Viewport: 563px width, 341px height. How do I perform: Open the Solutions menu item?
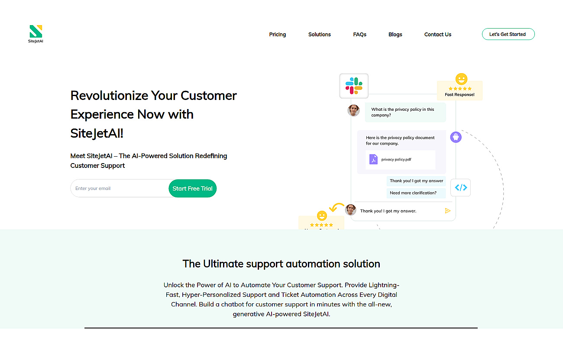tap(320, 34)
